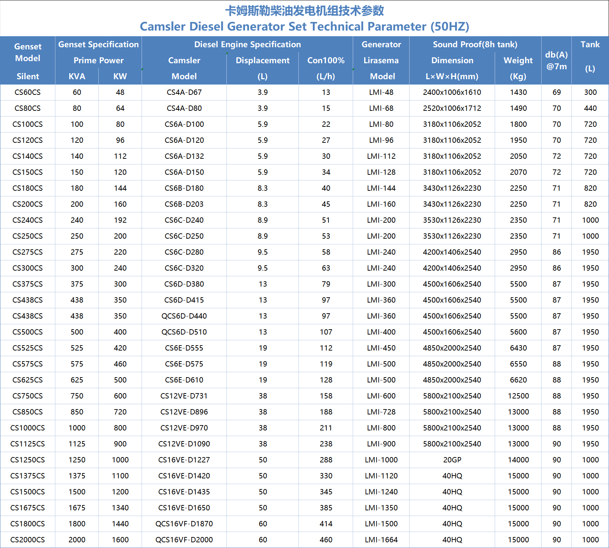Image resolution: width=609 pixels, height=548 pixels.
Task: Click engine model "QCS6D-D440"
Action: click(x=184, y=316)
